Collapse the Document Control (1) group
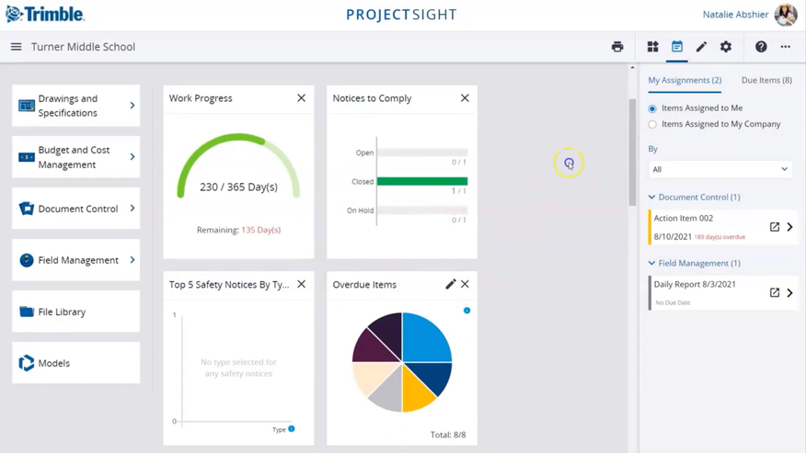 [x=651, y=198]
